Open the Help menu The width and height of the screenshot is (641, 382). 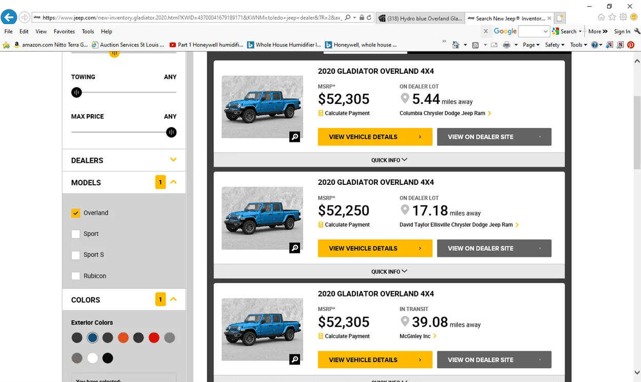click(x=106, y=31)
